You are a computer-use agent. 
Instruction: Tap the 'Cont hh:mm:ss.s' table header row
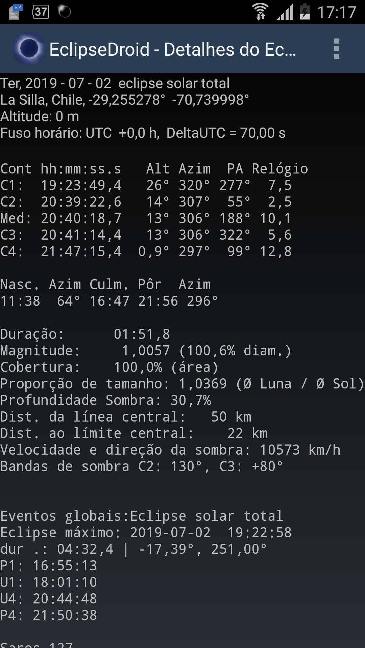(154, 169)
